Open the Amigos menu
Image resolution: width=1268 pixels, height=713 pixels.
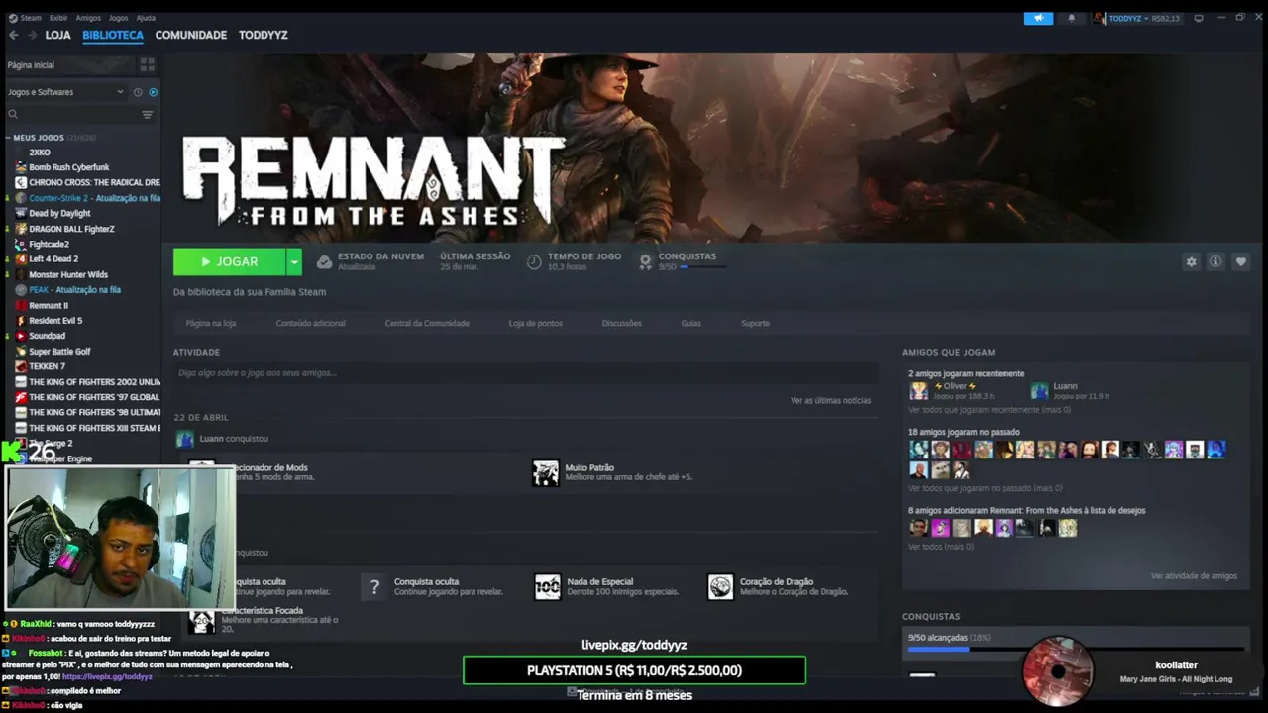point(88,18)
